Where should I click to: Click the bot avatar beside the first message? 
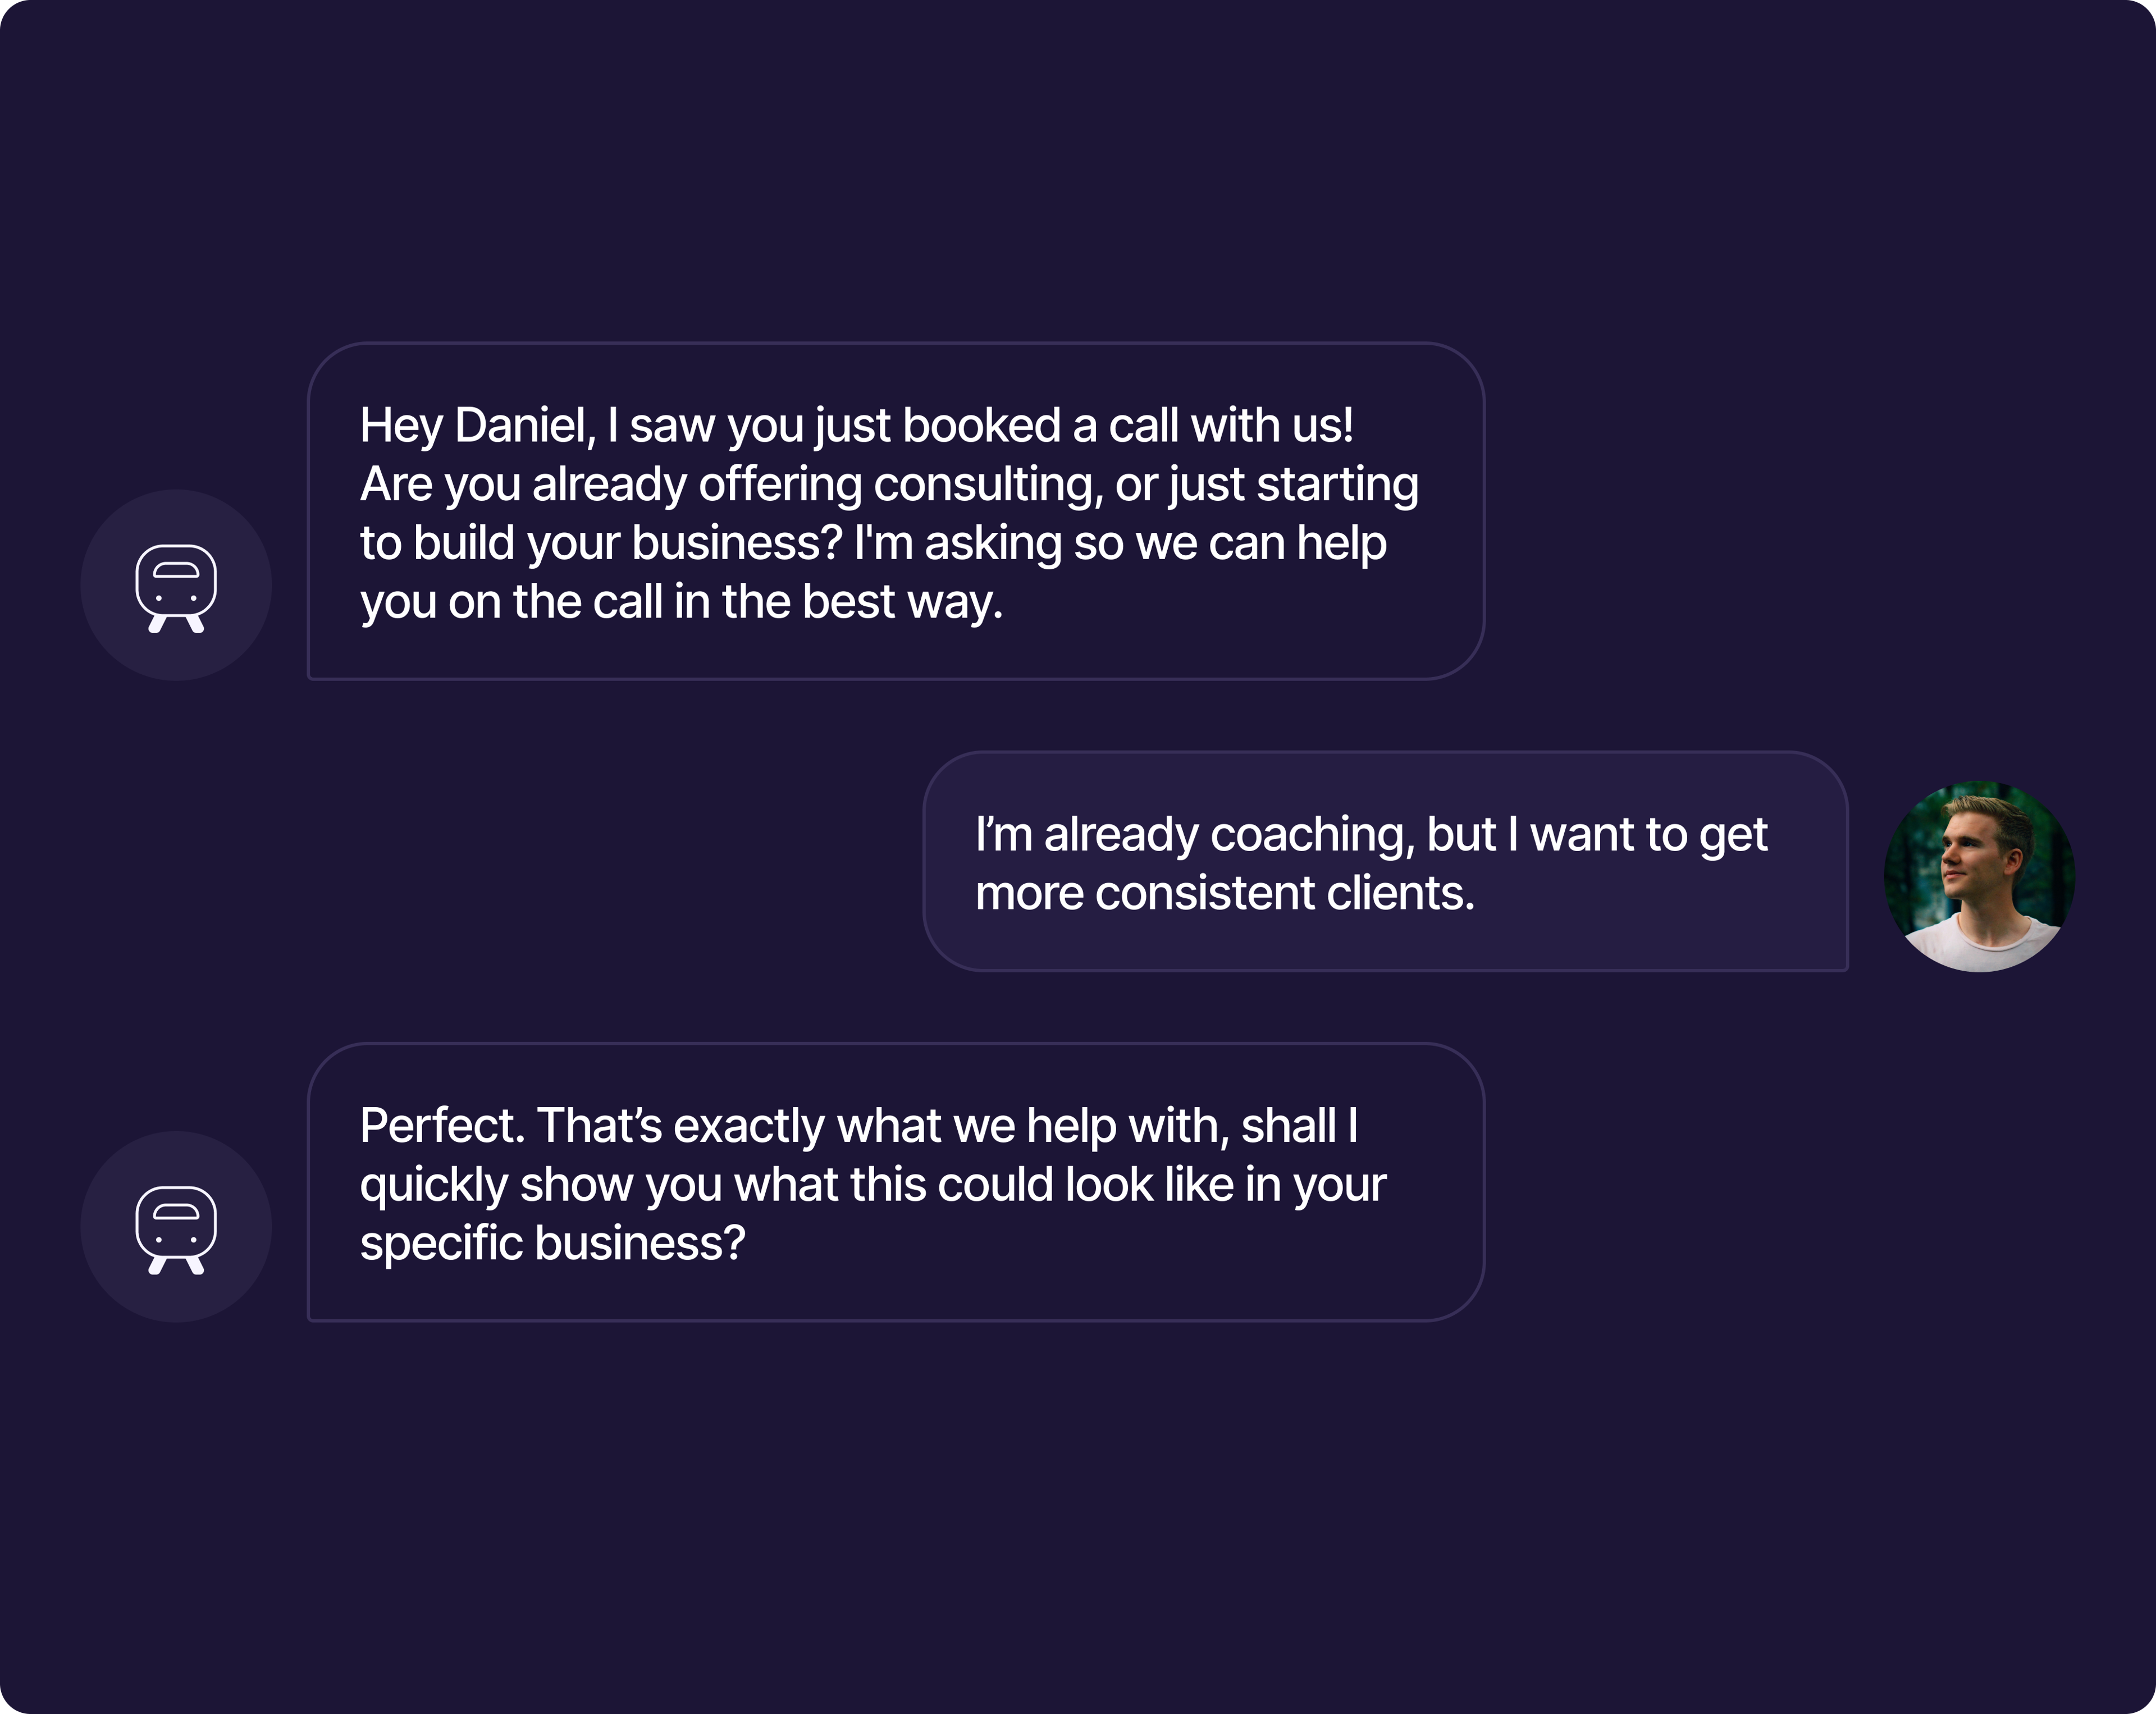click(x=176, y=586)
